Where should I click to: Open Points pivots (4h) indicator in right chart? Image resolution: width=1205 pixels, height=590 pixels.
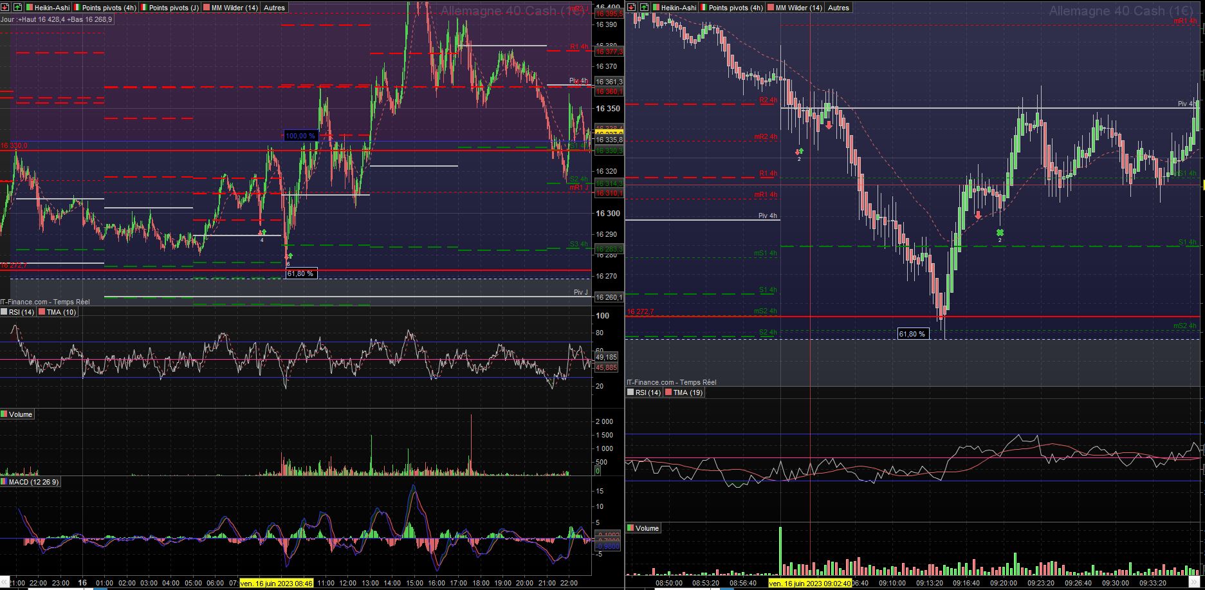(x=731, y=8)
